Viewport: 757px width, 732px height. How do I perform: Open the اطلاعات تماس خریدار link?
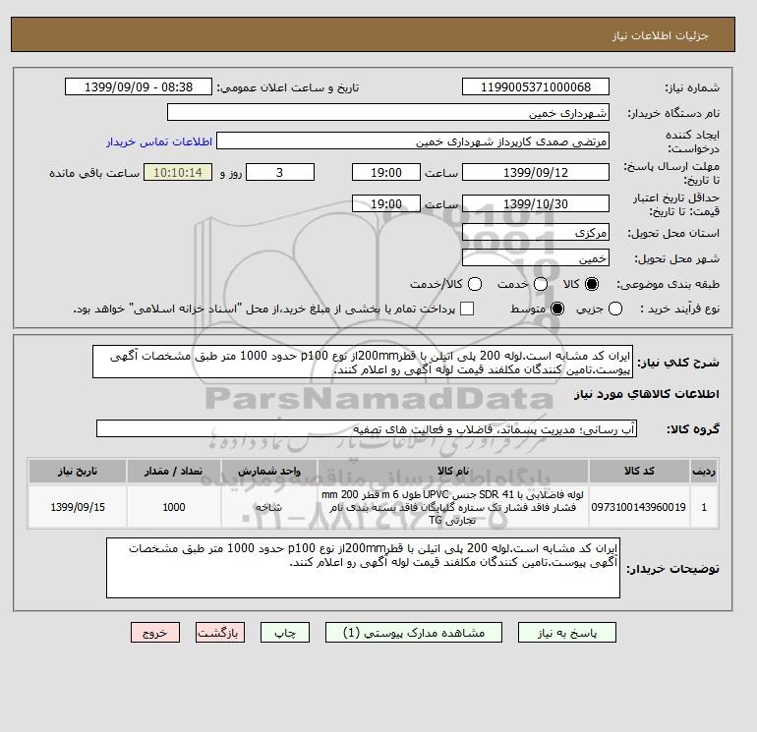click(159, 141)
